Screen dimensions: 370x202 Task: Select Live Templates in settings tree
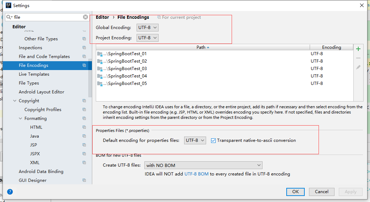pyautogui.click(x=34, y=74)
